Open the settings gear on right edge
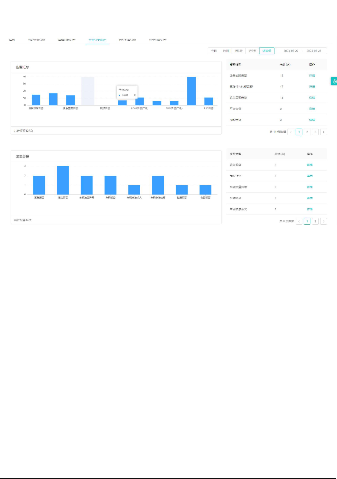 pos(334,81)
